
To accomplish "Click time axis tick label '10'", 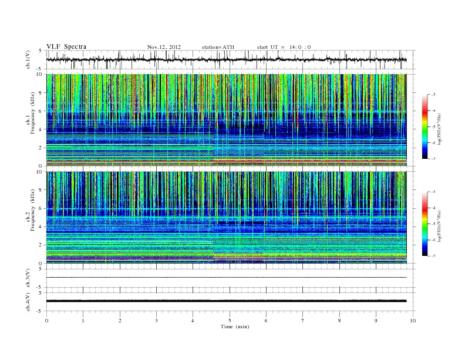I will click(x=413, y=321).
